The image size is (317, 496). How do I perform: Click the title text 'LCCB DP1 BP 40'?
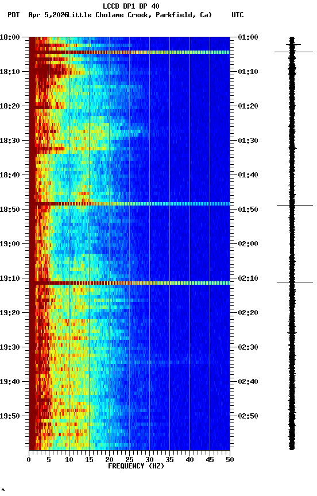click(131, 6)
